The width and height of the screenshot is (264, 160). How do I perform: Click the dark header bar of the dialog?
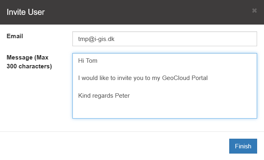click(132, 12)
